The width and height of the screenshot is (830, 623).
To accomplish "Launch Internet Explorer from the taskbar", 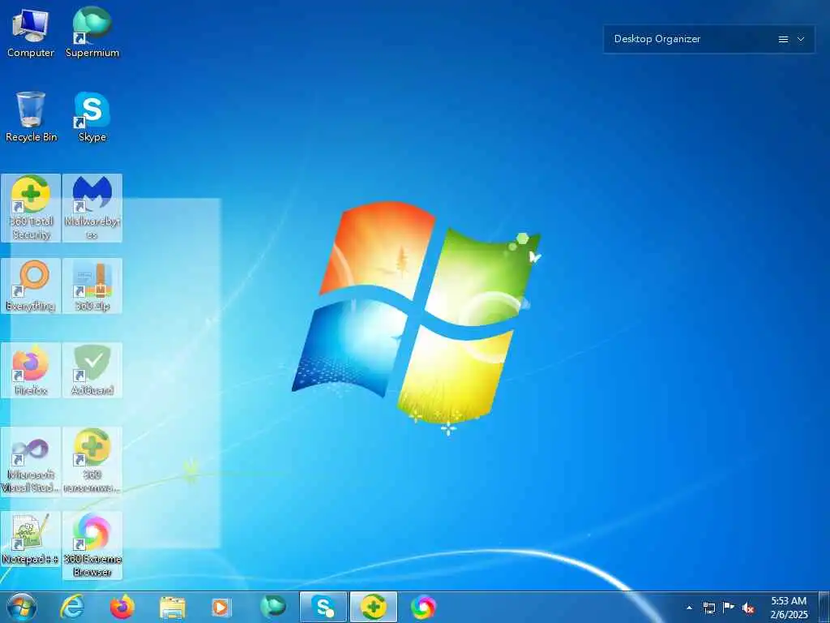I will click(x=72, y=607).
